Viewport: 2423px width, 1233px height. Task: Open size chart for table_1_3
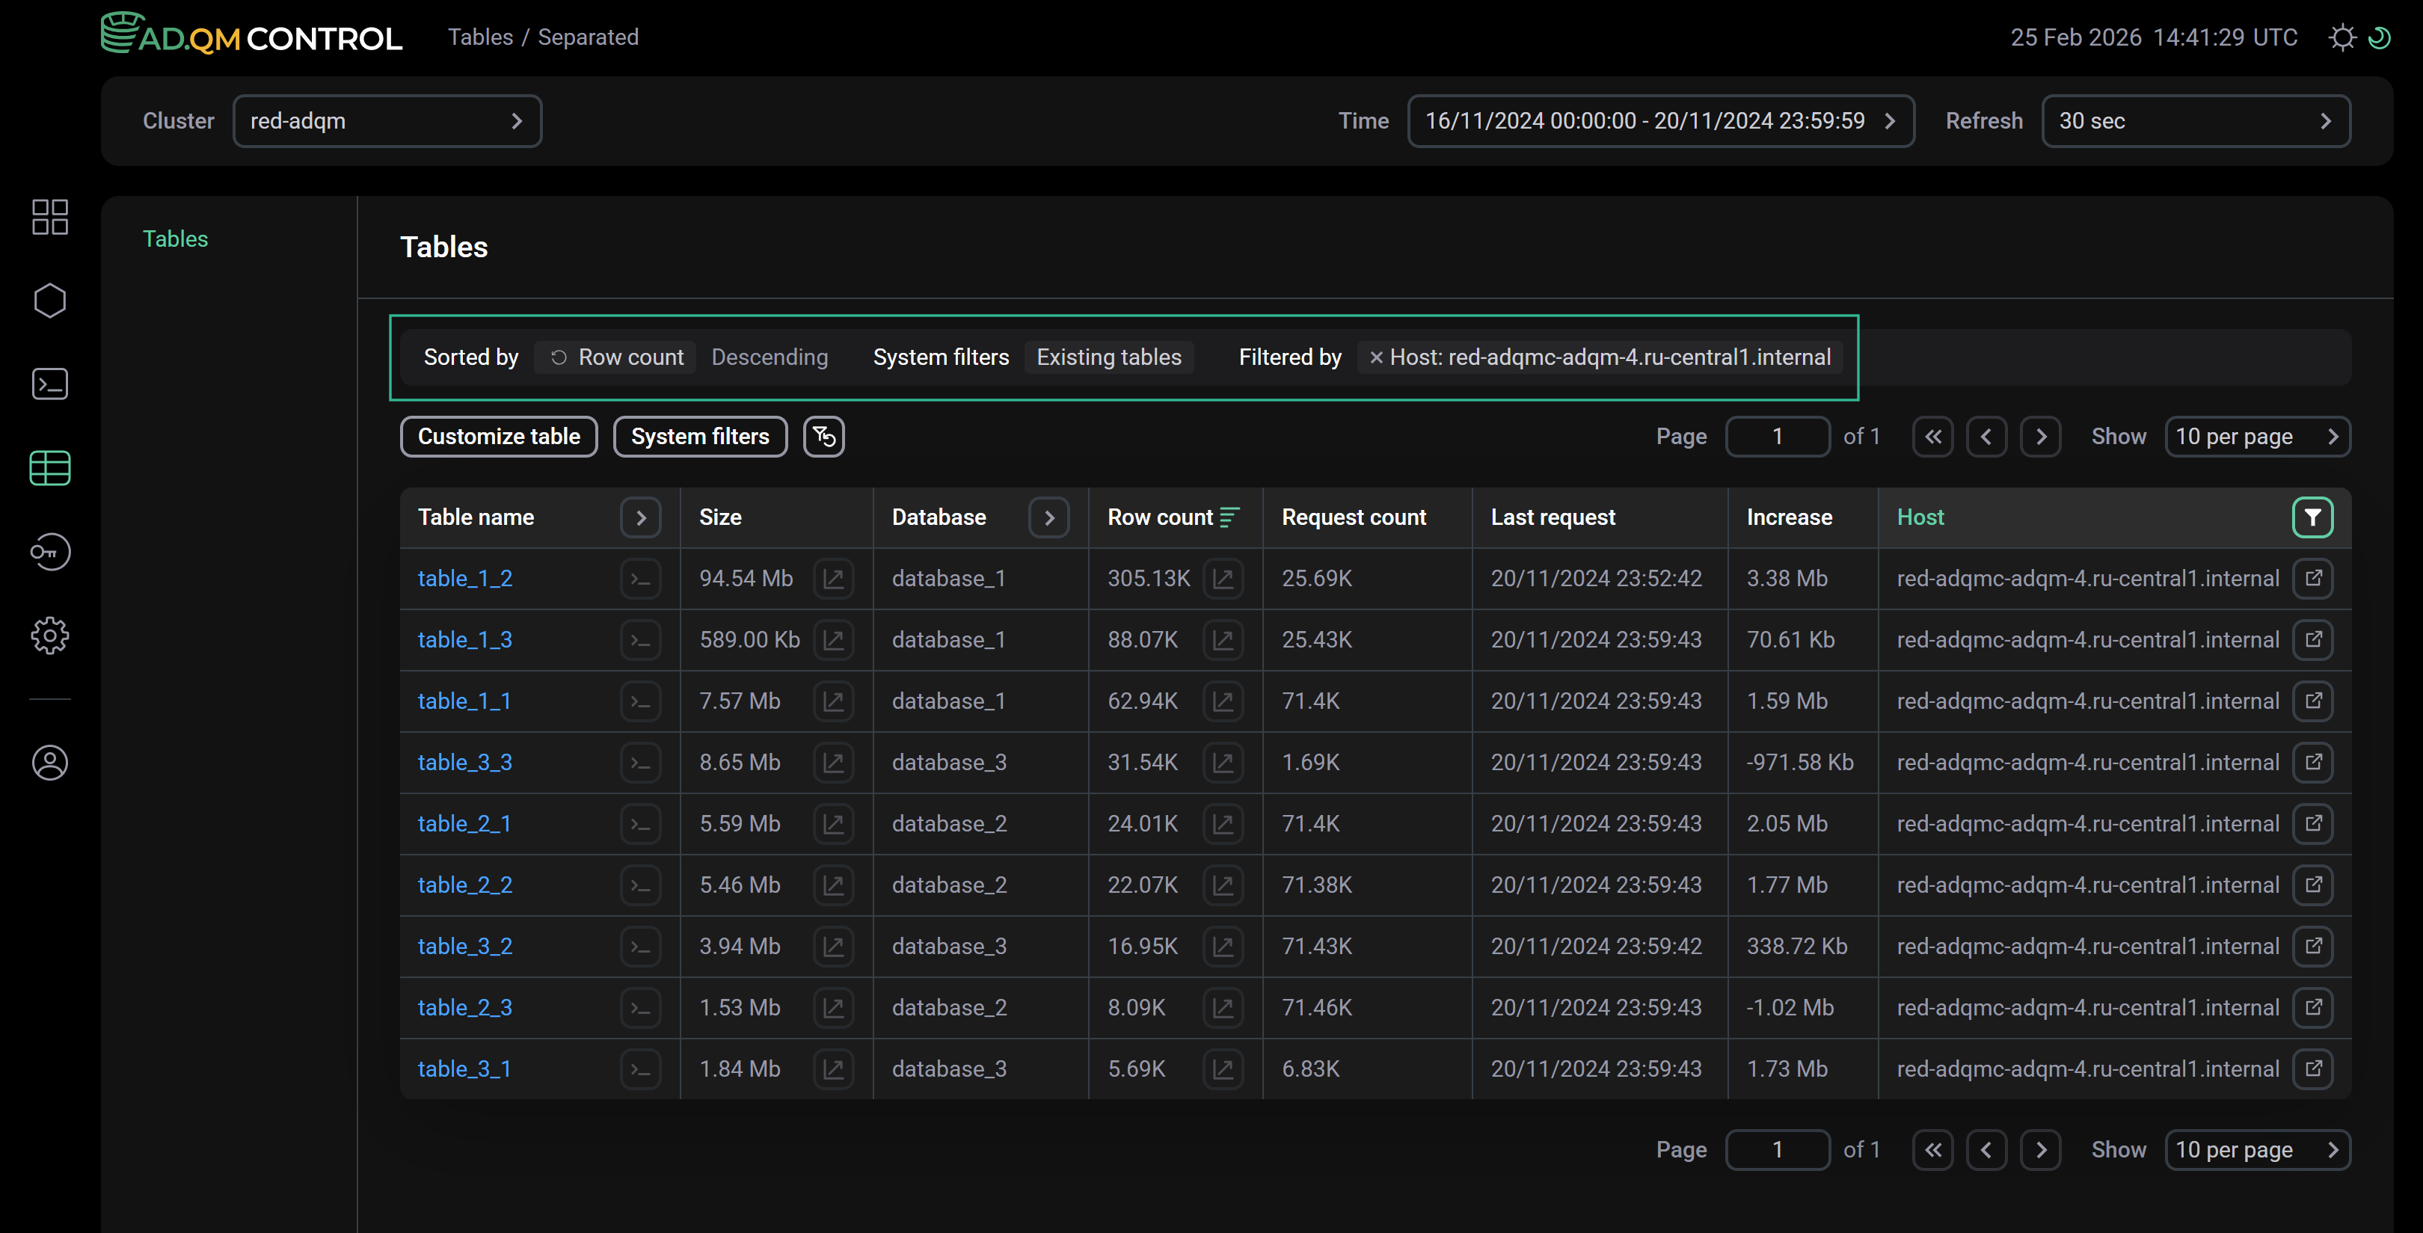833,641
